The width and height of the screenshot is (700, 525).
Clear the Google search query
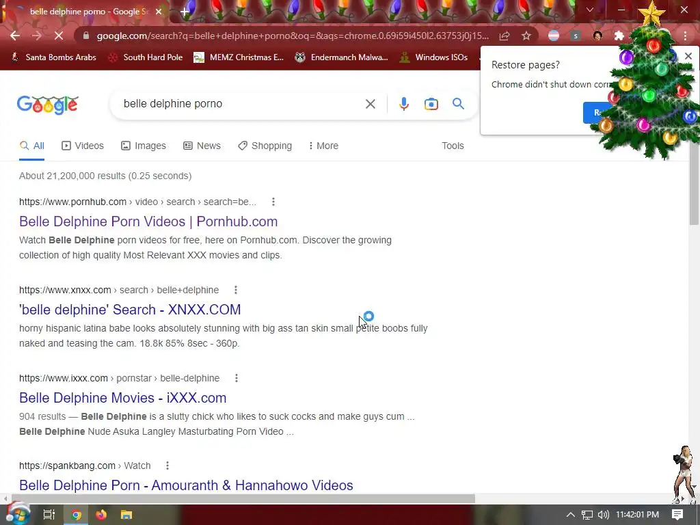click(x=370, y=104)
